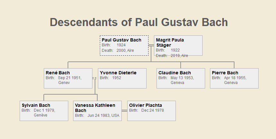Select the Pierre Bach box
This screenshot has height=139, width=276.
234,78
